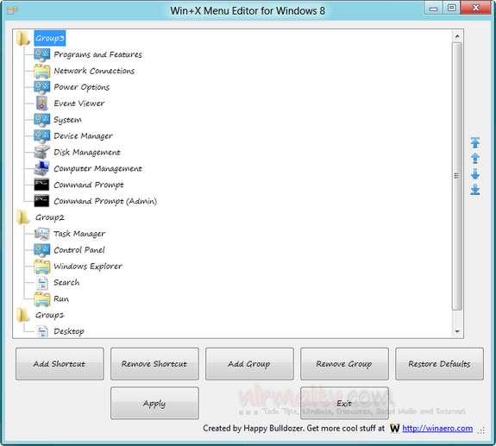Click the Group2 folder icon
This screenshot has height=446, width=496.
pyautogui.click(x=23, y=217)
